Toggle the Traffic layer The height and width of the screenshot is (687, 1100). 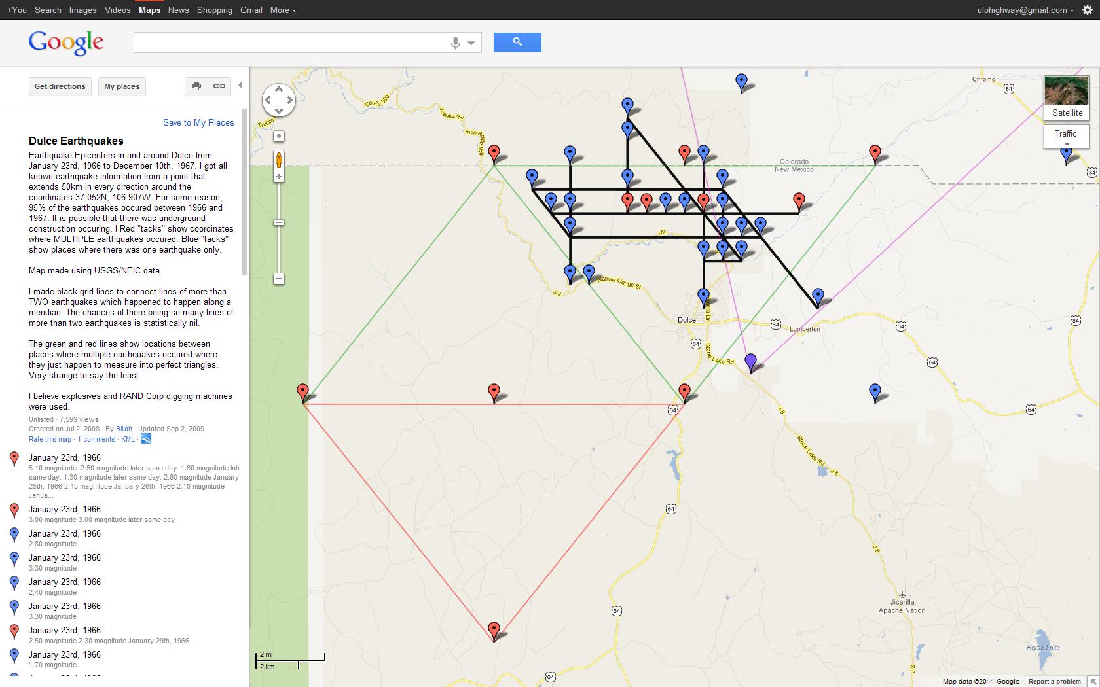(x=1066, y=137)
